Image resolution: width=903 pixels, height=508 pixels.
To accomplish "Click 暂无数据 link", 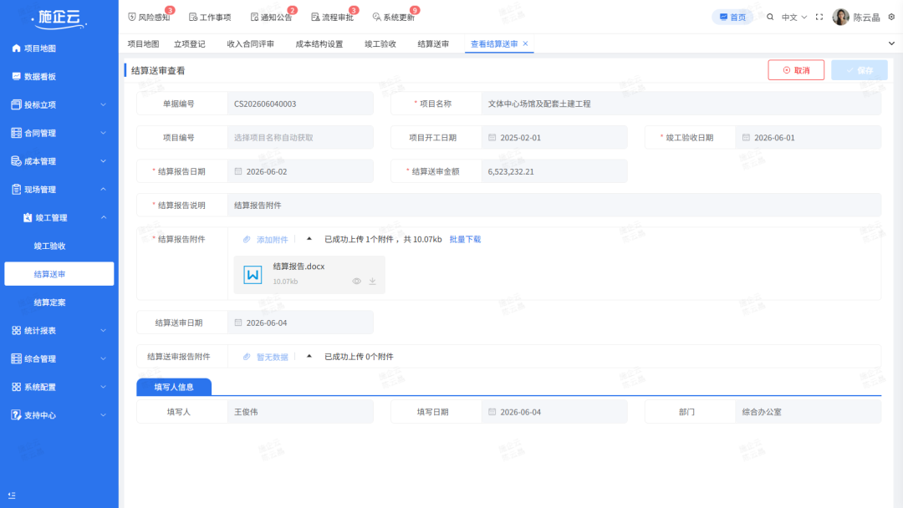I will pos(272,358).
